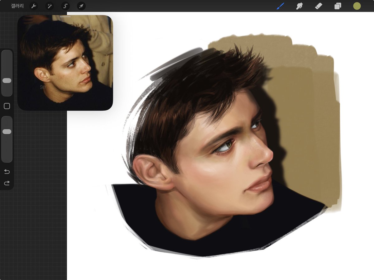
Task: Select the Paint brush tool
Action: click(x=280, y=6)
